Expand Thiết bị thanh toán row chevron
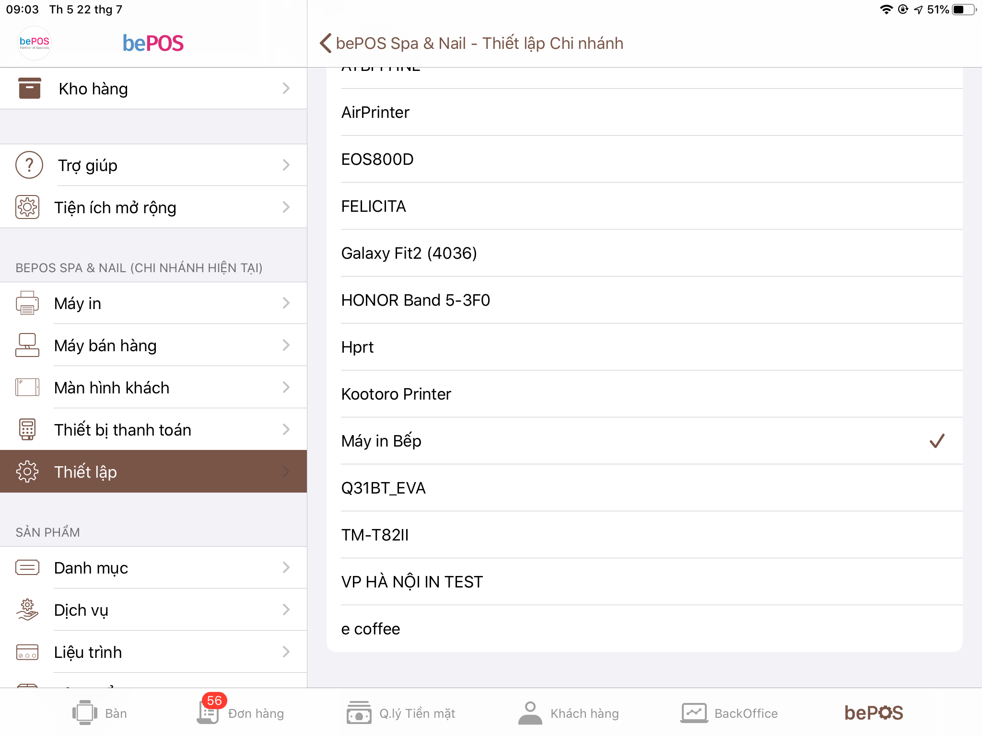Image resolution: width=982 pixels, height=736 pixels. [286, 429]
